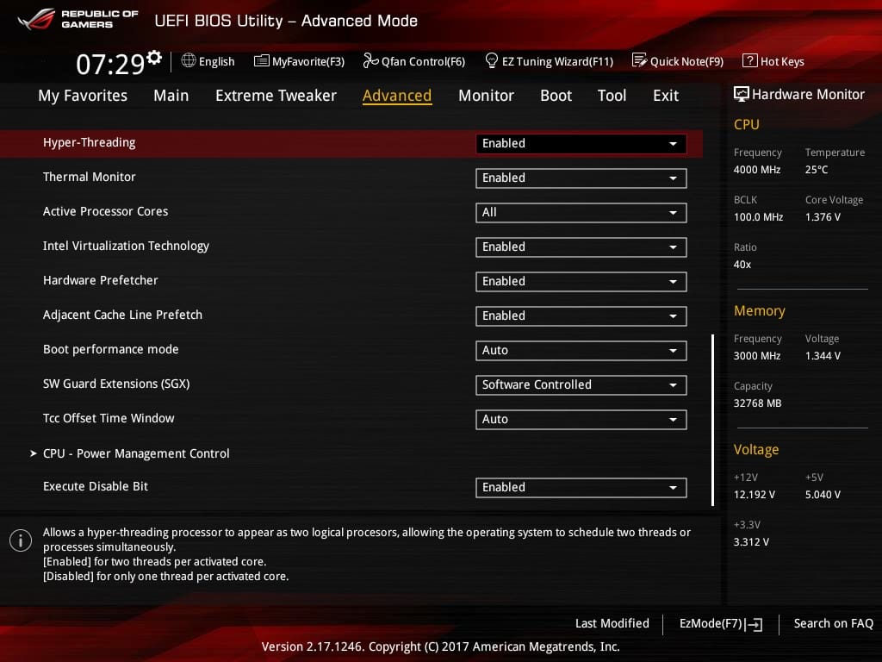This screenshot has width=882, height=662.
Task: Open the Active Processor Cores dropdown
Action: pyautogui.click(x=581, y=213)
